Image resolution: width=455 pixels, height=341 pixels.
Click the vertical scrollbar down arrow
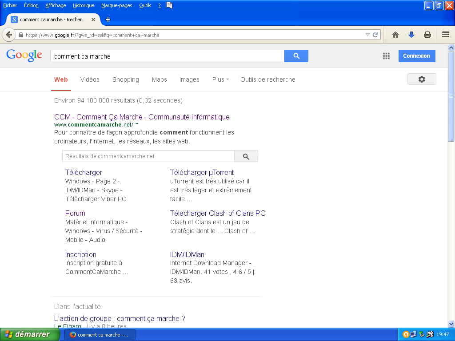click(451, 324)
